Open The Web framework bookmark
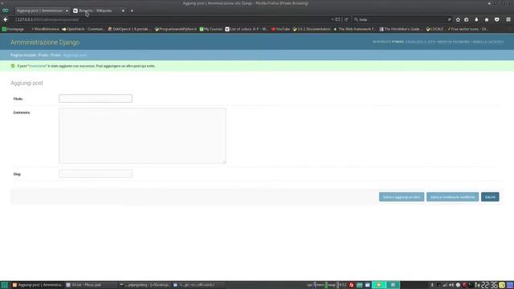 (355, 29)
